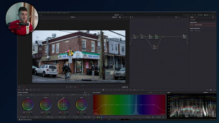Image resolution: width=219 pixels, height=123 pixels.
Task: Open the Help menu
Action: 68,13
